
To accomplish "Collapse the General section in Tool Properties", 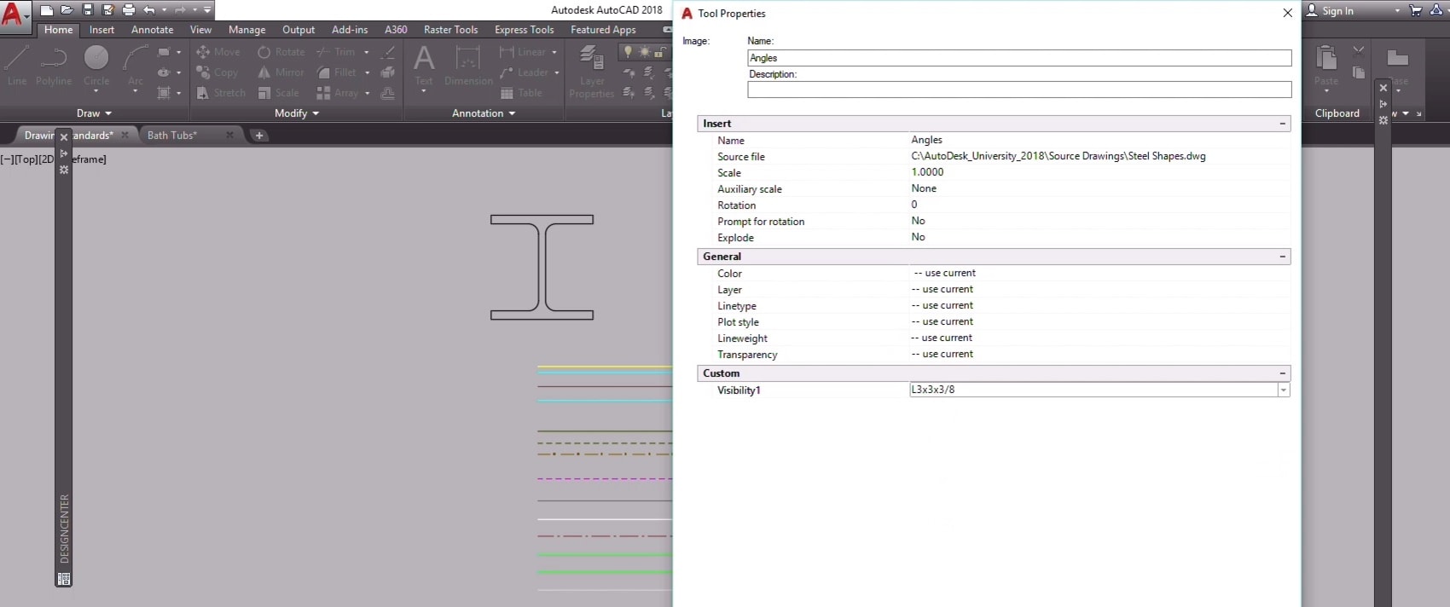I will click(1282, 257).
